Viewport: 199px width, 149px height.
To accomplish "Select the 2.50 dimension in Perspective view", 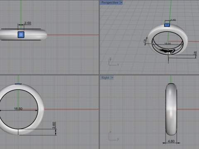I will 173,20.
